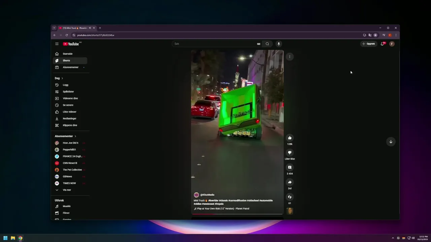Mute the tab via speaker icon
The height and width of the screenshot is (242, 431).
coord(90,28)
